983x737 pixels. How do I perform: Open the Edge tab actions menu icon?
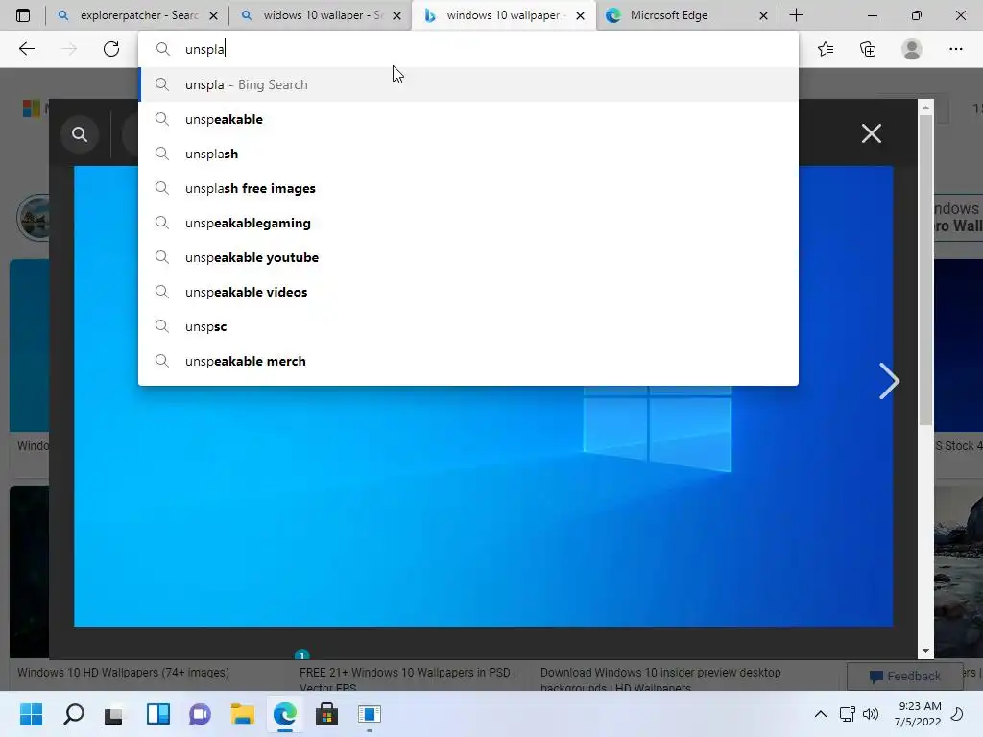pos(23,15)
